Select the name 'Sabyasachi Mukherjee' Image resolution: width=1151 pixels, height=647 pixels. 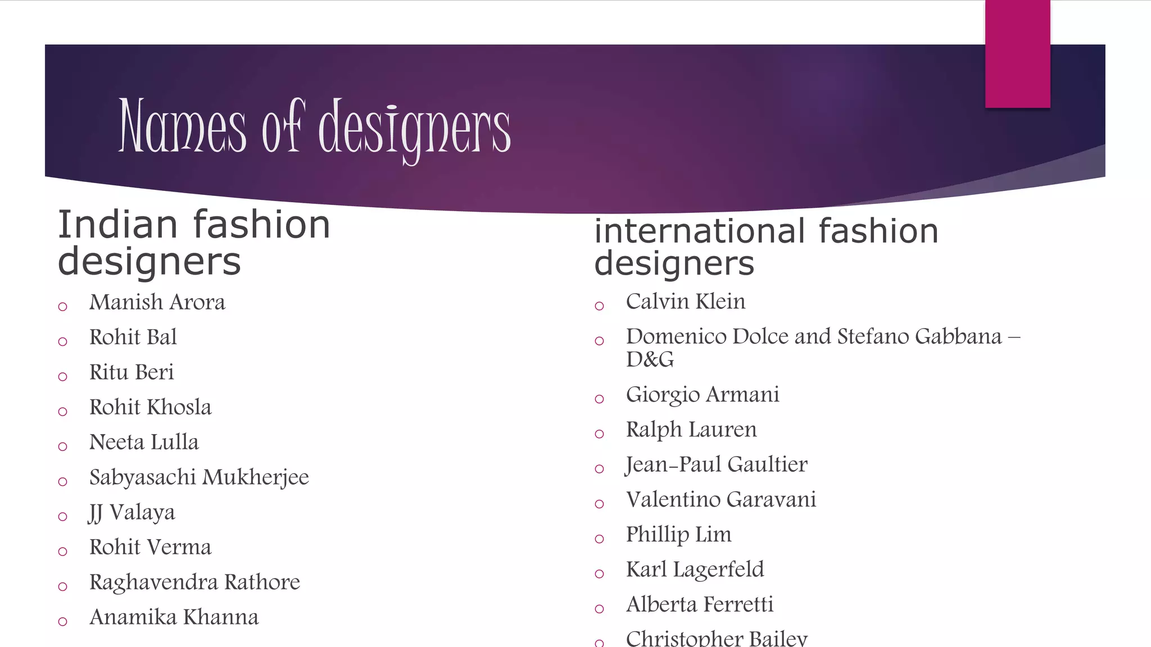pyautogui.click(x=199, y=477)
